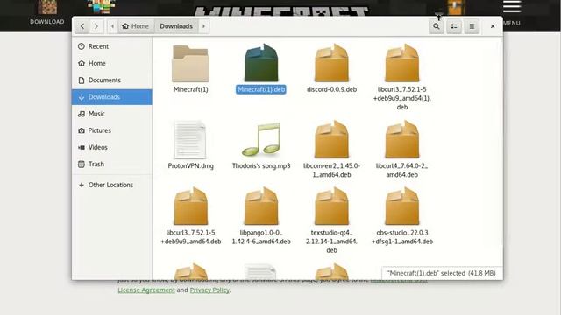Screen dimensions: 561x315
Task: Select the Minecraft(1) folder icon
Action: click(x=190, y=64)
